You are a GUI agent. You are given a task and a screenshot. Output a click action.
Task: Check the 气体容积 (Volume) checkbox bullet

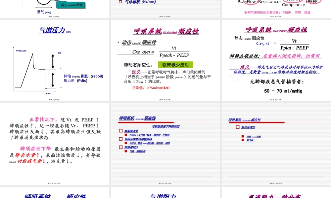pyautogui.click(x=120, y=2)
